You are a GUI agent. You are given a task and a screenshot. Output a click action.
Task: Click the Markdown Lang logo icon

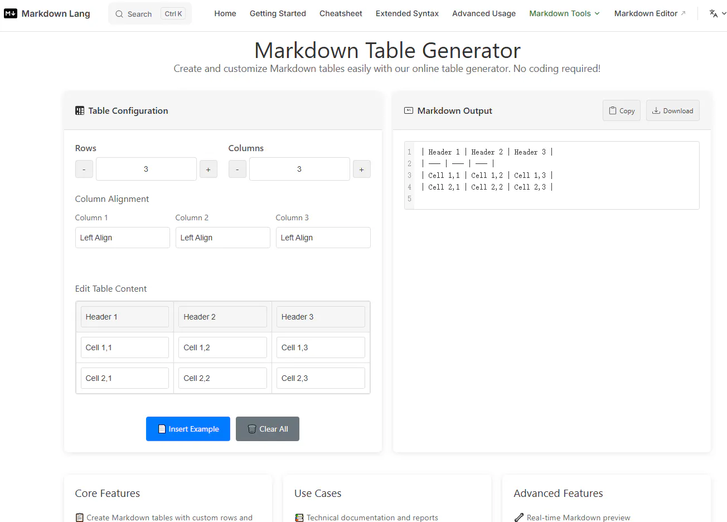click(11, 13)
